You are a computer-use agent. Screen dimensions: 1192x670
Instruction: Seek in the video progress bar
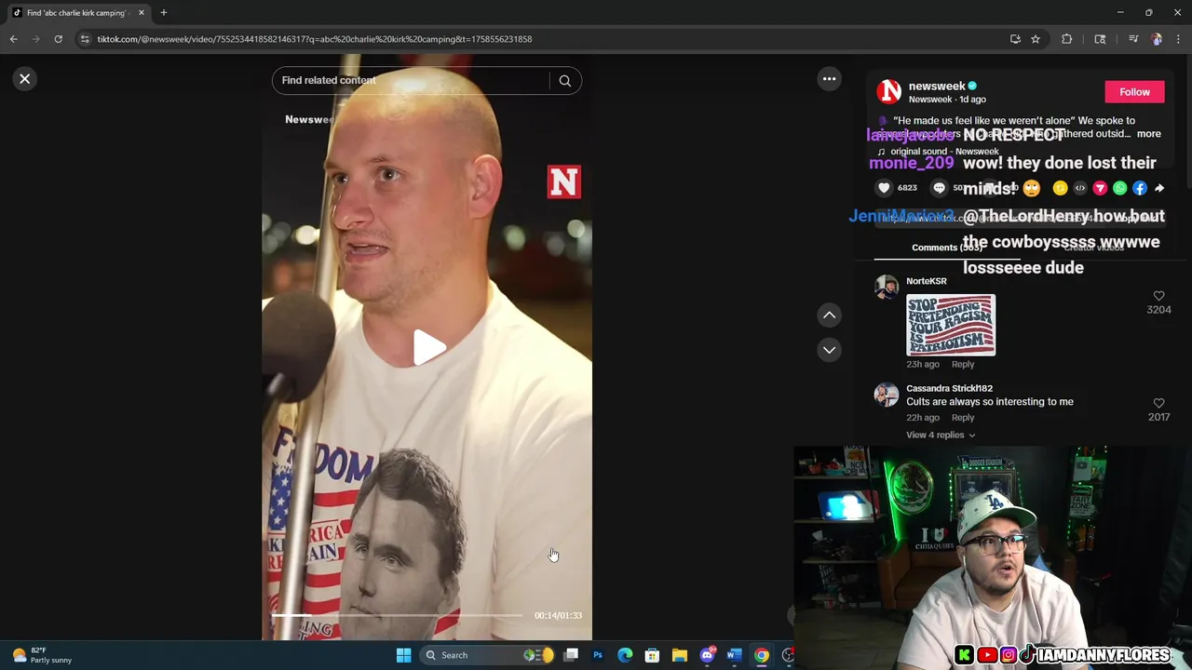(398, 615)
